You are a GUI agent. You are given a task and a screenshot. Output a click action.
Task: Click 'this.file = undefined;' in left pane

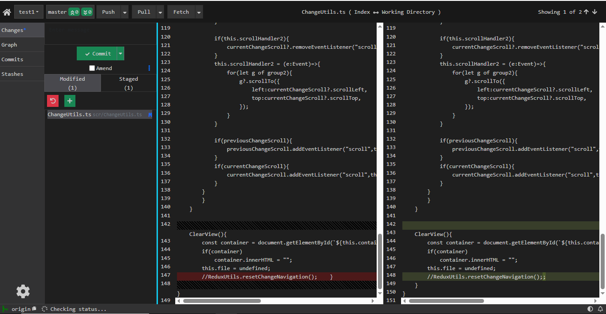click(236, 268)
